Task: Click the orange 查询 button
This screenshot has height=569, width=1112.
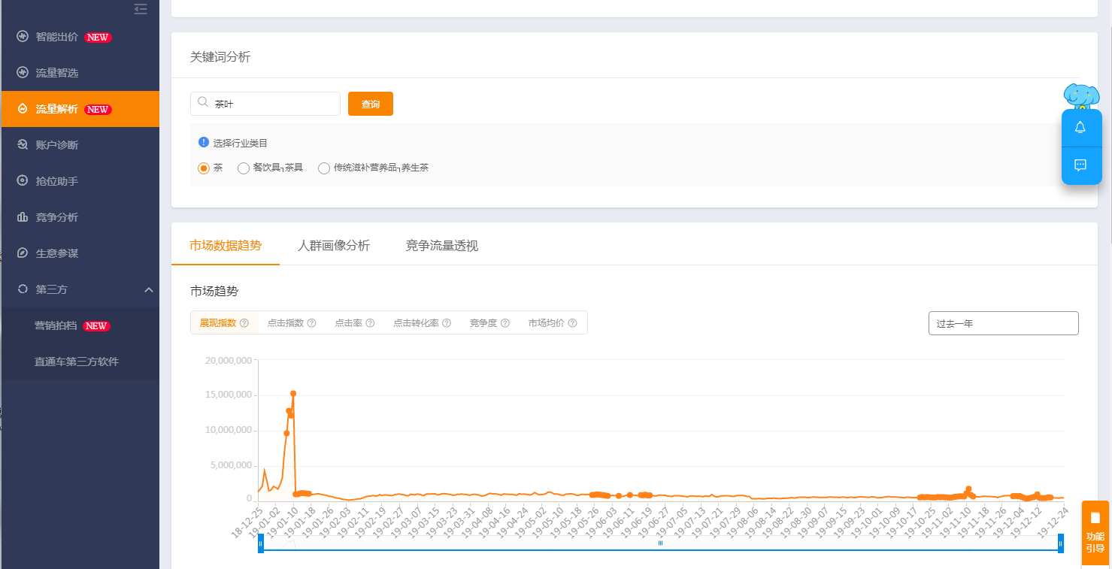Action: coord(371,104)
